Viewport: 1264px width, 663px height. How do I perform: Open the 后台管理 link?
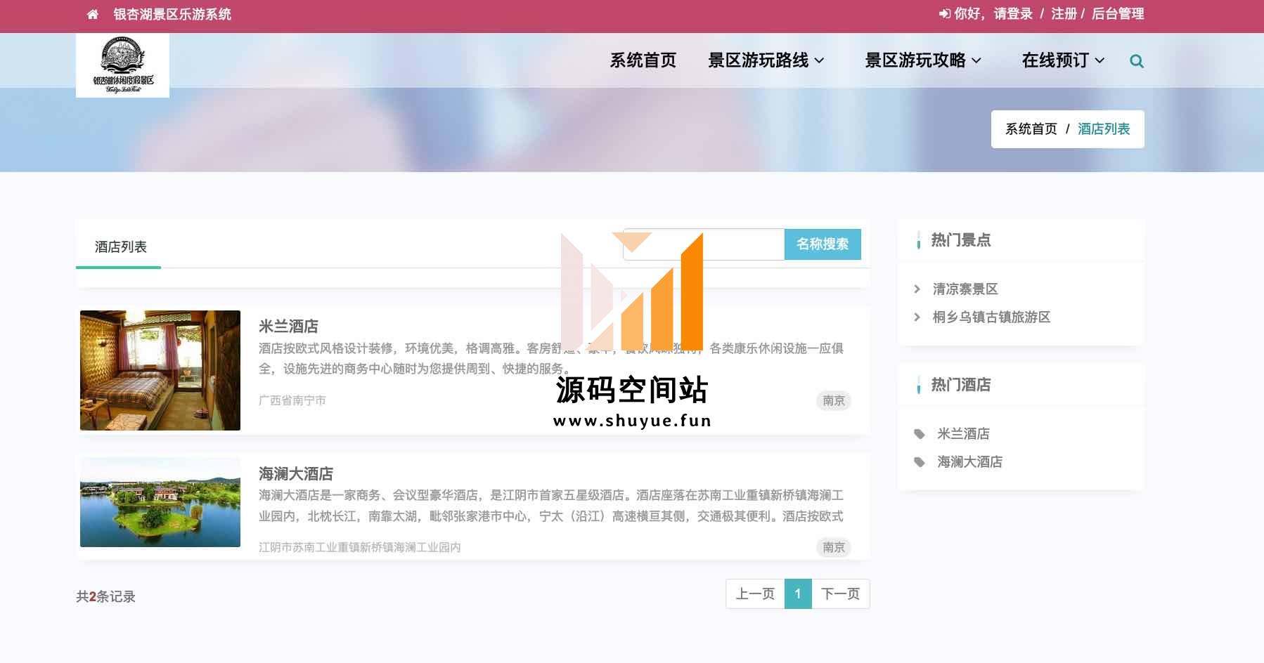(1118, 14)
